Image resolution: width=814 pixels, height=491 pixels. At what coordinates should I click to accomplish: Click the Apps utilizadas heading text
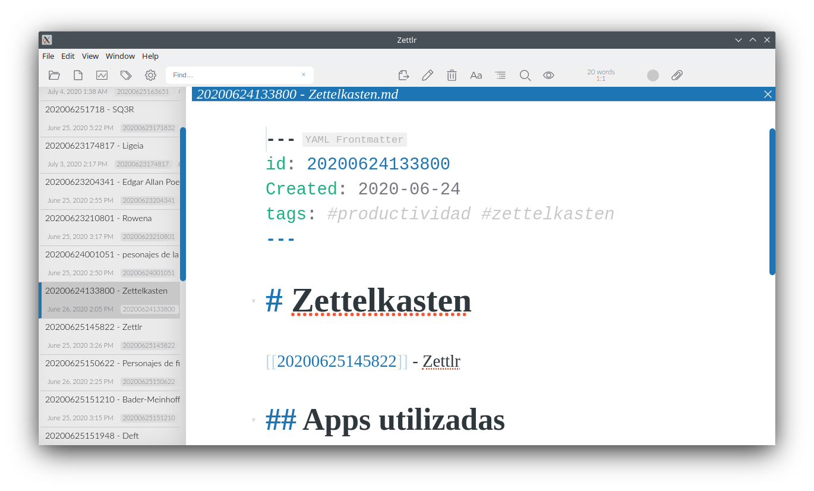(403, 420)
